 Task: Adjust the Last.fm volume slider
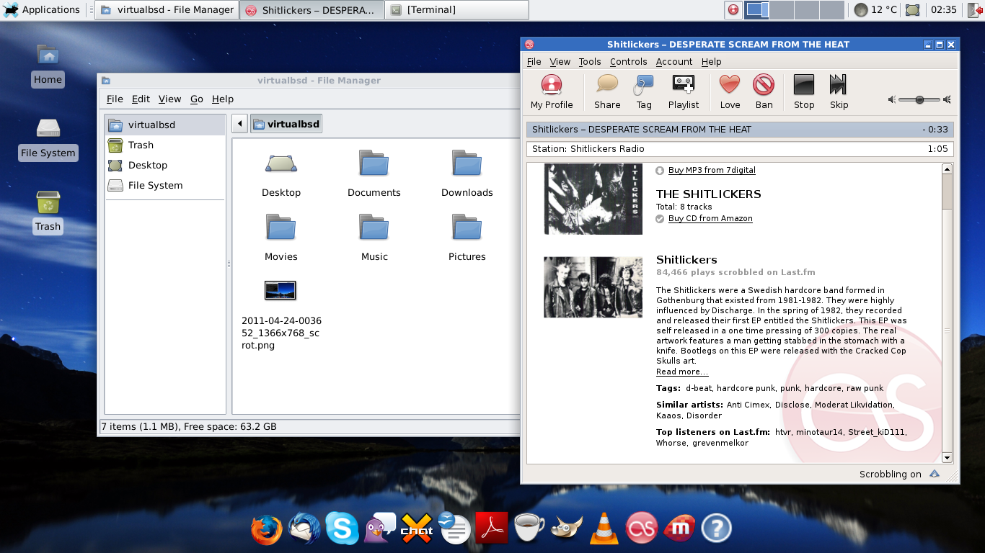tap(919, 99)
